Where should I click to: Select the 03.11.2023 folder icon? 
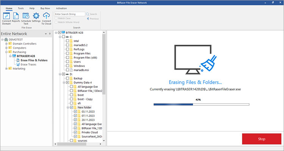tap(79, 112)
